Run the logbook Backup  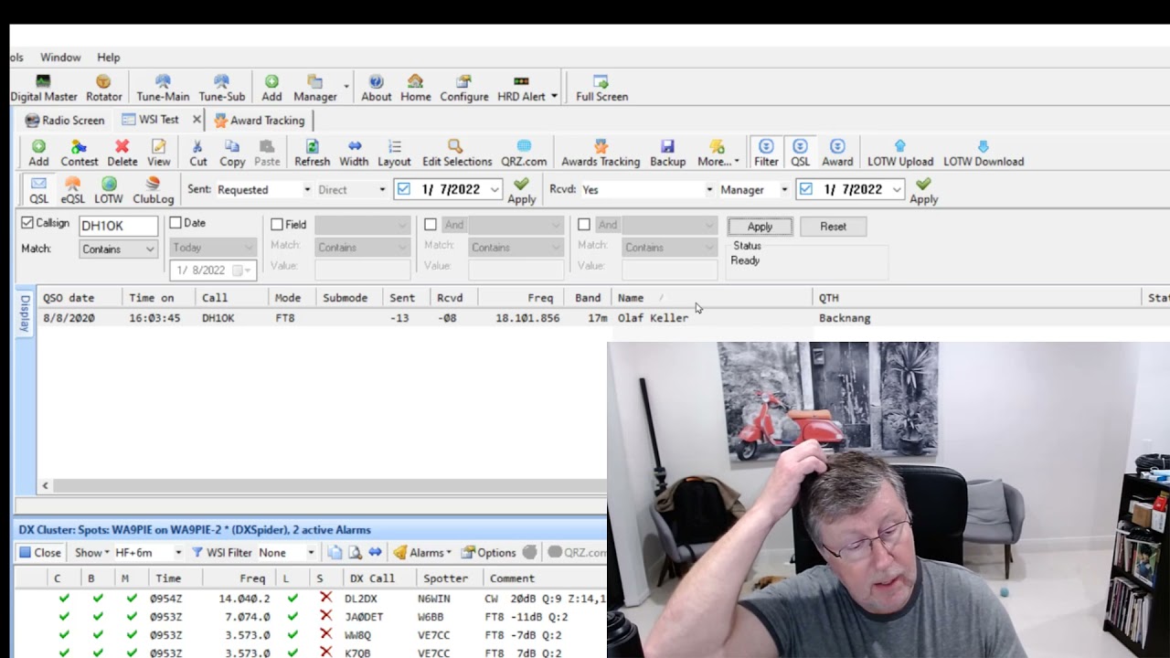(667, 153)
